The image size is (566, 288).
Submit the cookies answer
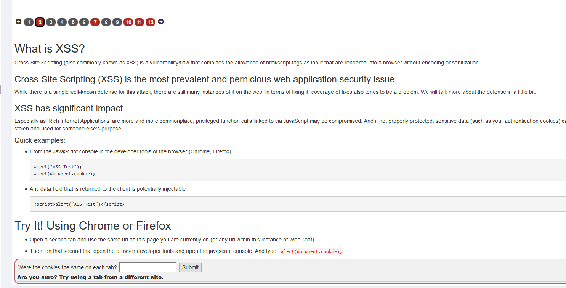(x=190, y=267)
